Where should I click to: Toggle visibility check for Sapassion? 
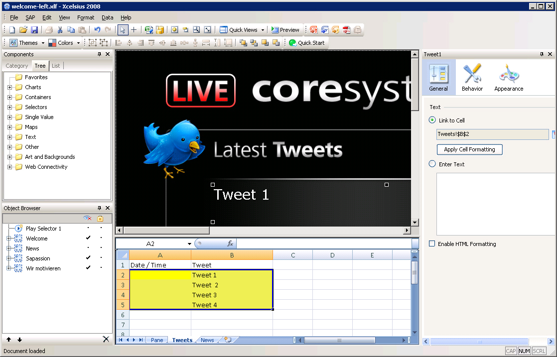pos(88,257)
